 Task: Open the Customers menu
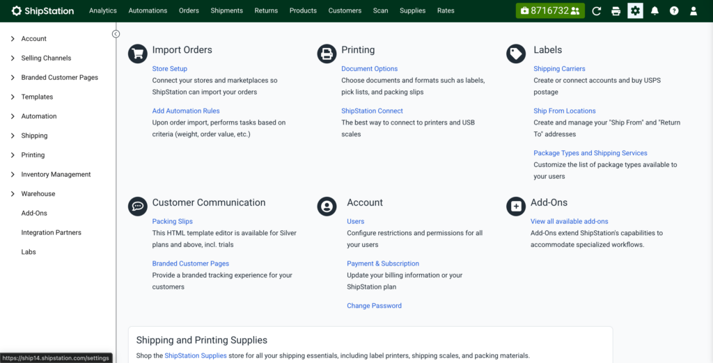coord(345,11)
